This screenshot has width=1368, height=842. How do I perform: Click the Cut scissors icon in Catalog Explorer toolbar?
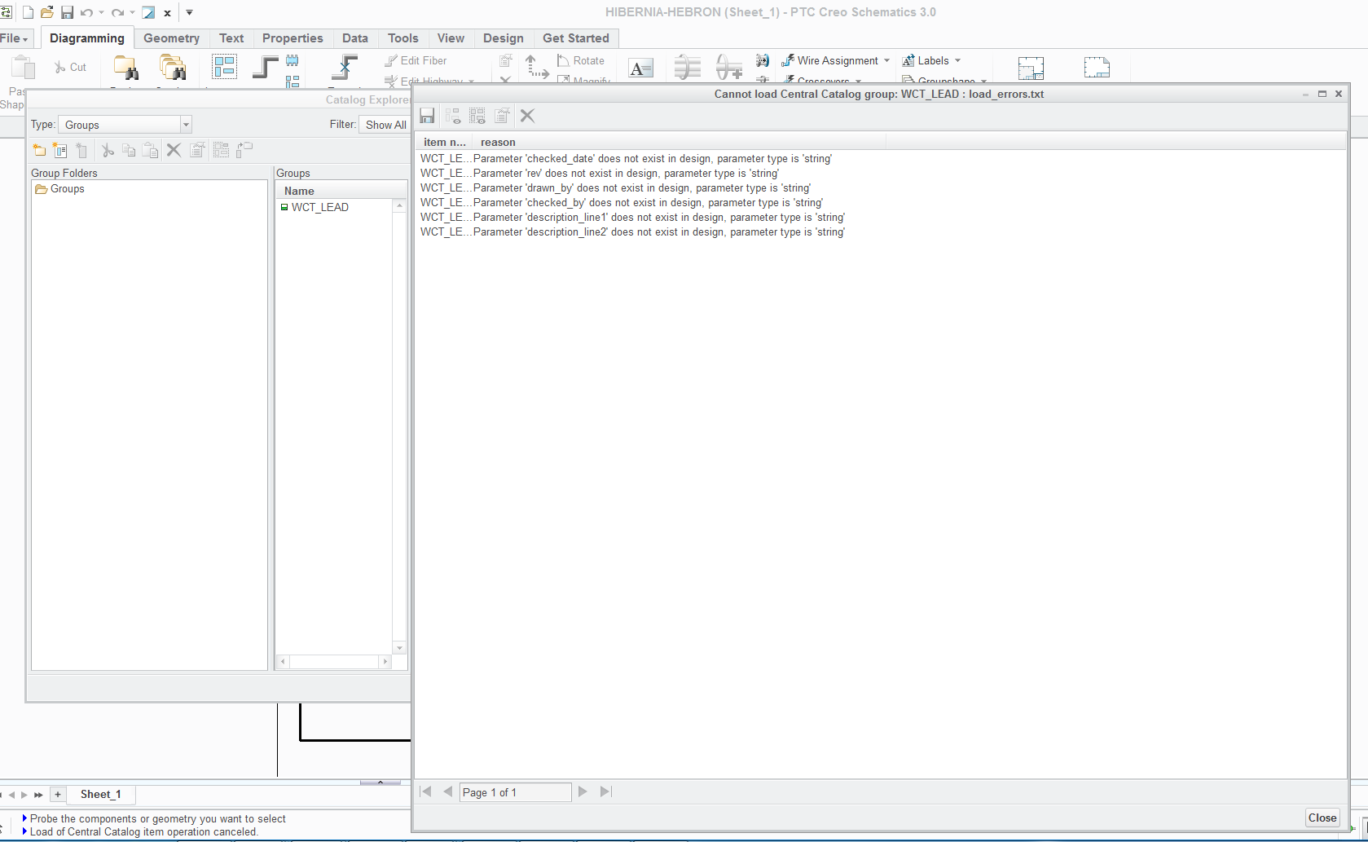(107, 150)
